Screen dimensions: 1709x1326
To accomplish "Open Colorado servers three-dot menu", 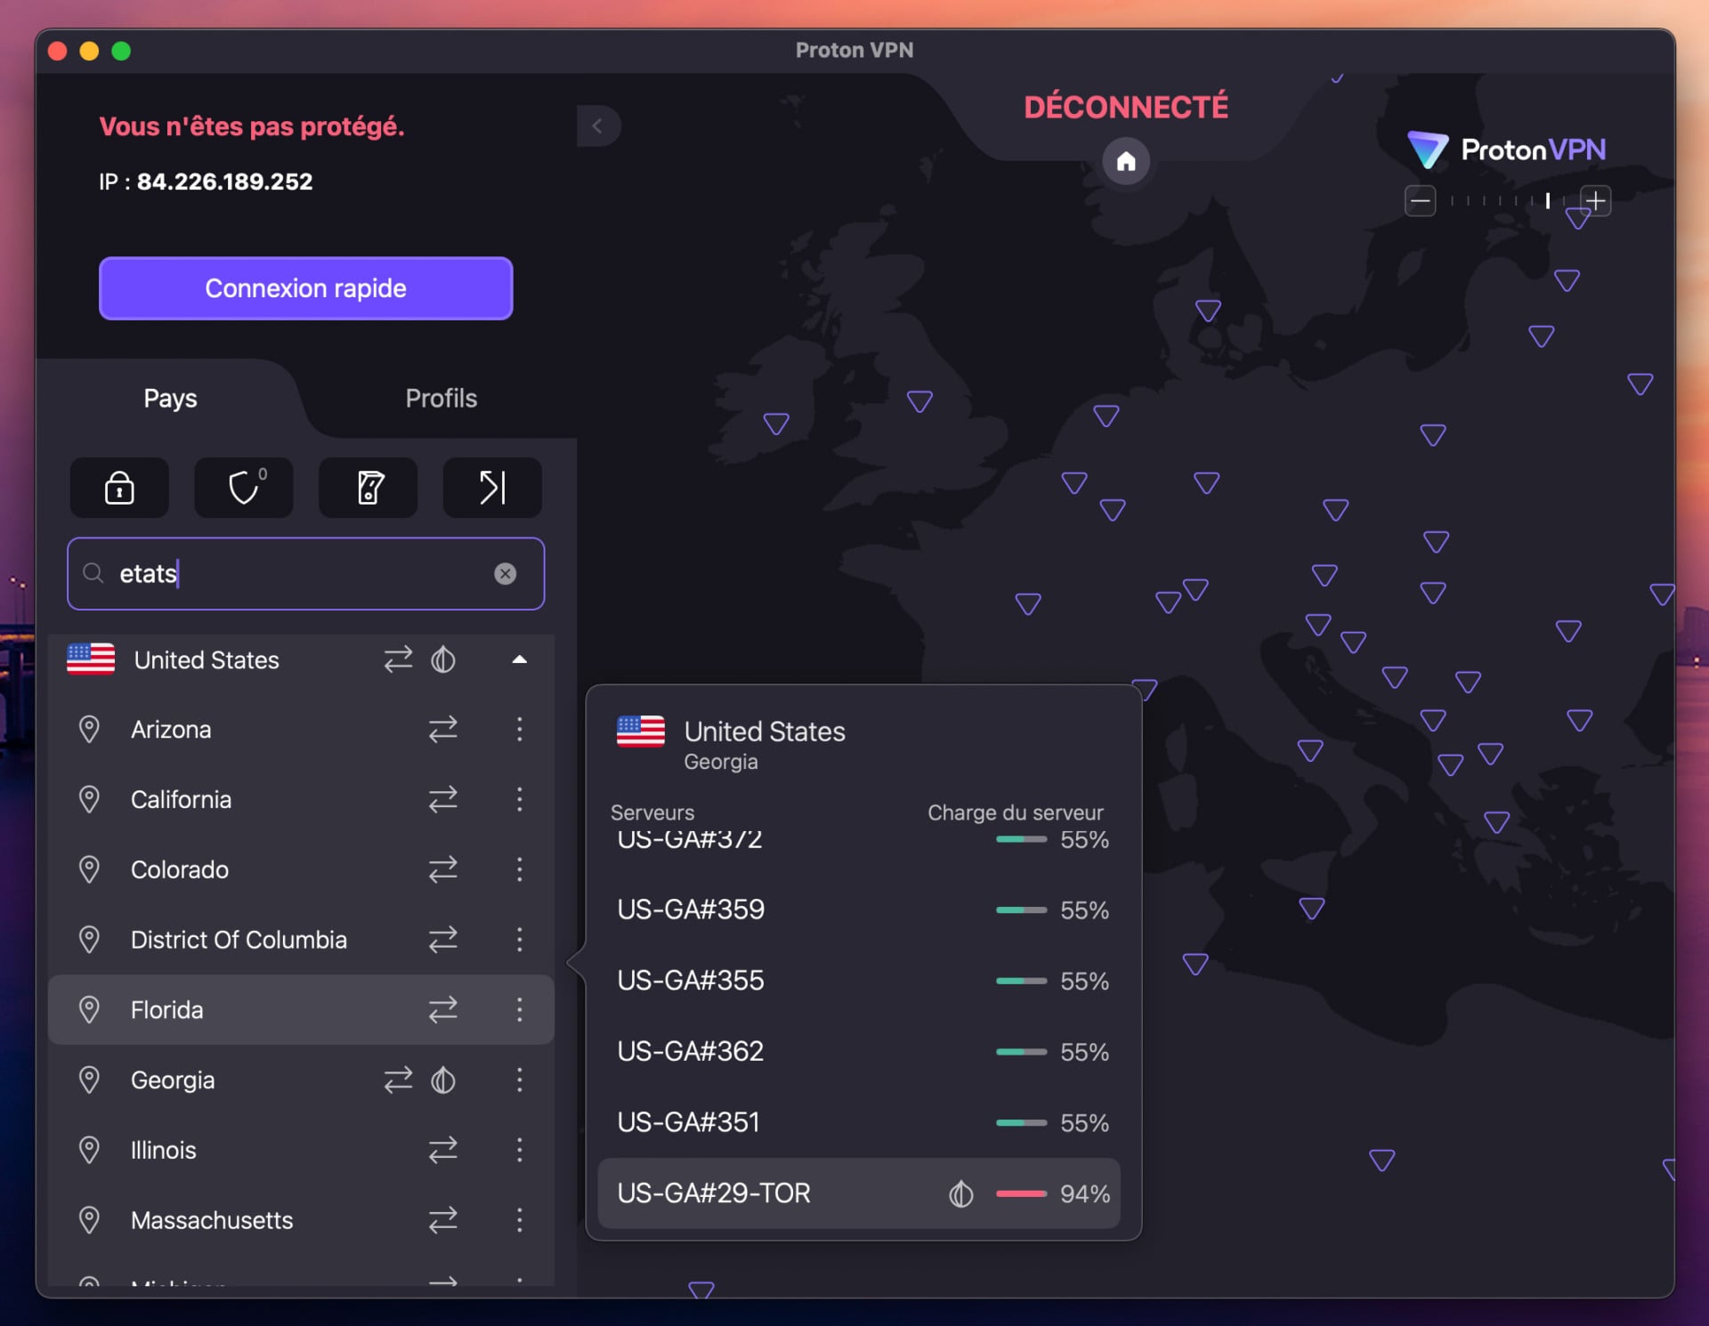I will (520, 869).
